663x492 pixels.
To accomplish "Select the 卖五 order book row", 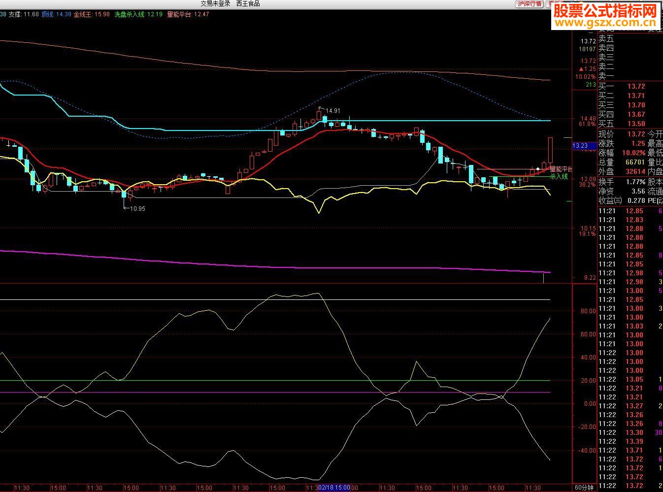I will coord(630,38).
